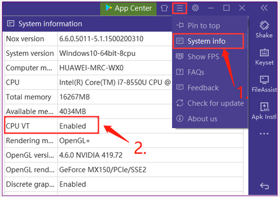Click the System information title text
Viewport: 280px width, 197px height.
50,24
